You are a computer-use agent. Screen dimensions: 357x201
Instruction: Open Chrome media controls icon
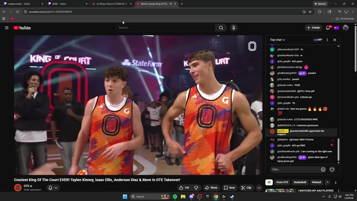click(x=339, y=12)
